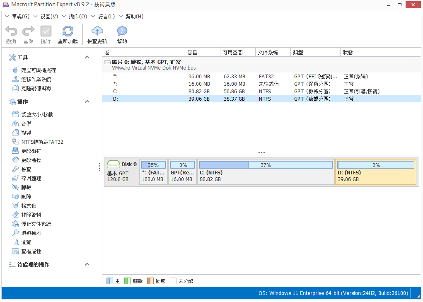Click the 克隆磁碟嚮導 icon
423x302 pixels.
15,88
